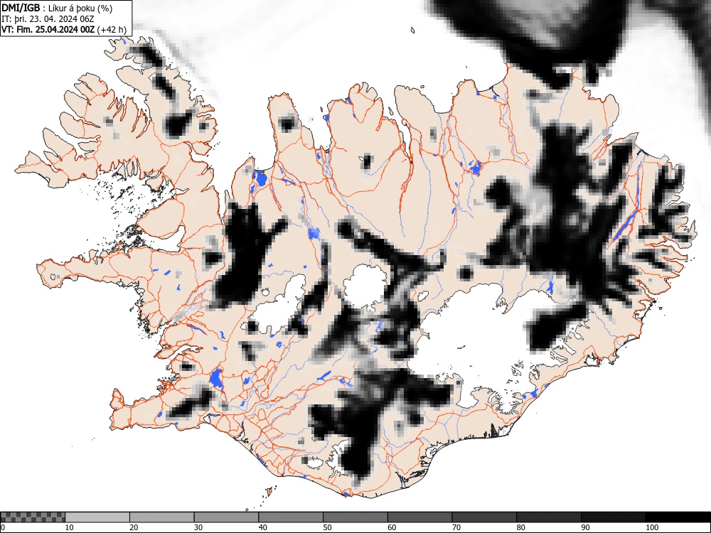Click the '30' legend label
The height and width of the screenshot is (533, 711).
pos(198,527)
